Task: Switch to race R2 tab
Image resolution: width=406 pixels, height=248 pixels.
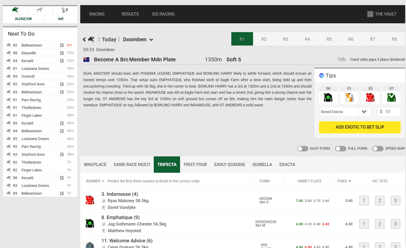Action: point(264,39)
